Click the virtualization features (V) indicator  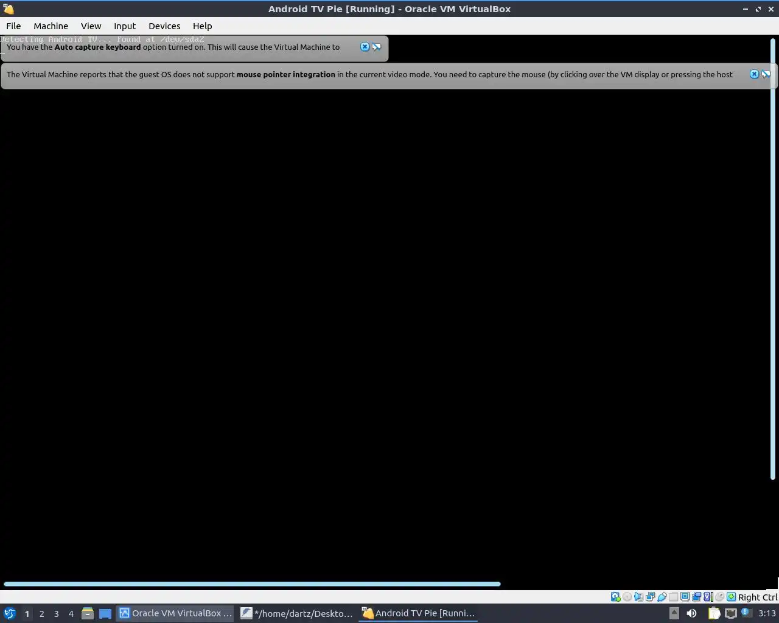(x=708, y=597)
